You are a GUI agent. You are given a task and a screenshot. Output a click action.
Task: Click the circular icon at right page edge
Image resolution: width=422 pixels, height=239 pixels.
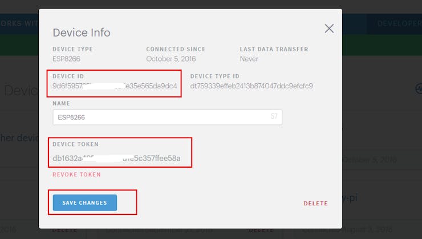(x=419, y=88)
